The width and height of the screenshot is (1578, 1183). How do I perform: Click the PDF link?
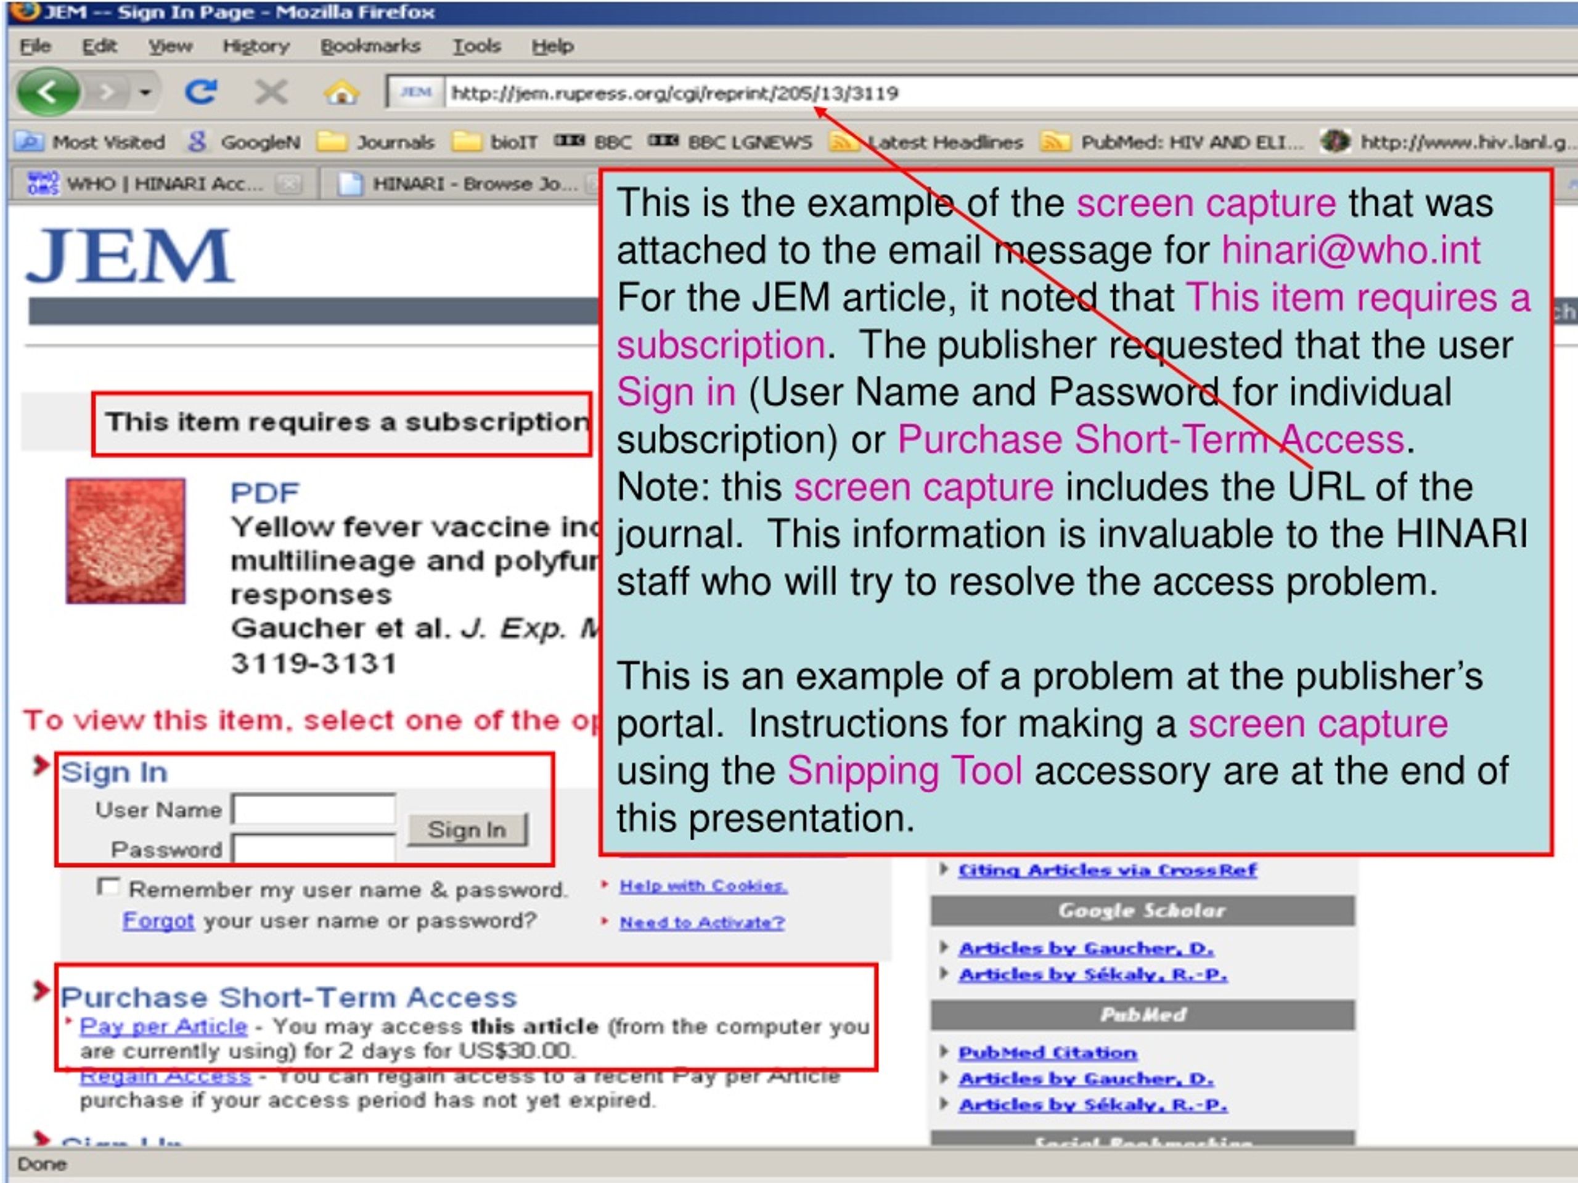point(264,493)
